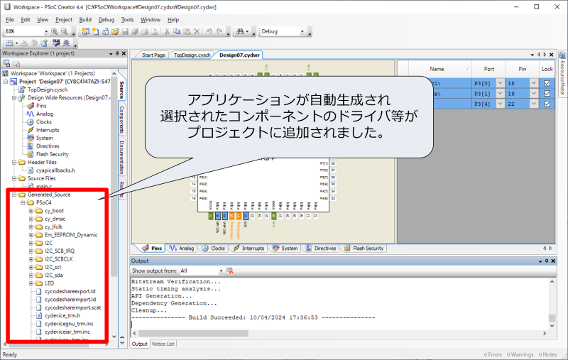Click the Print toolbar icon
Viewport: 568px width, 360px height.
pyautogui.click(x=145, y=31)
